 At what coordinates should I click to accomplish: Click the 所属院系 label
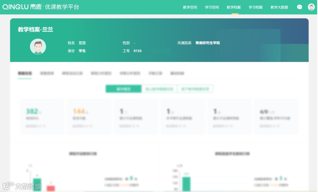[184, 43]
